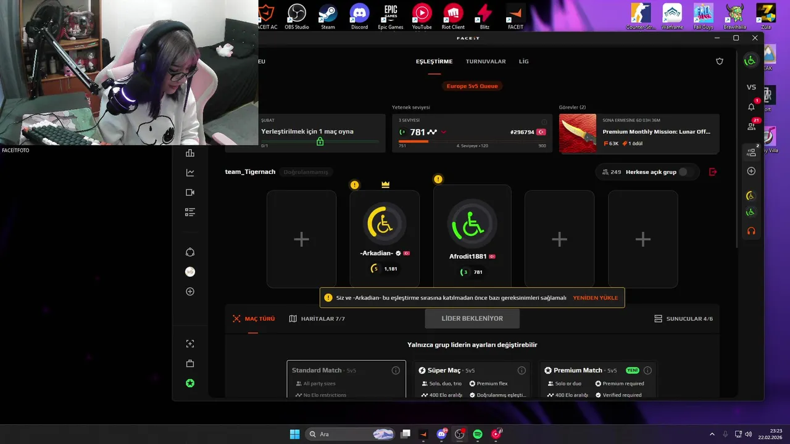
Task: Click the Europe 5v5 Queue button
Action: pyautogui.click(x=472, y=86)
